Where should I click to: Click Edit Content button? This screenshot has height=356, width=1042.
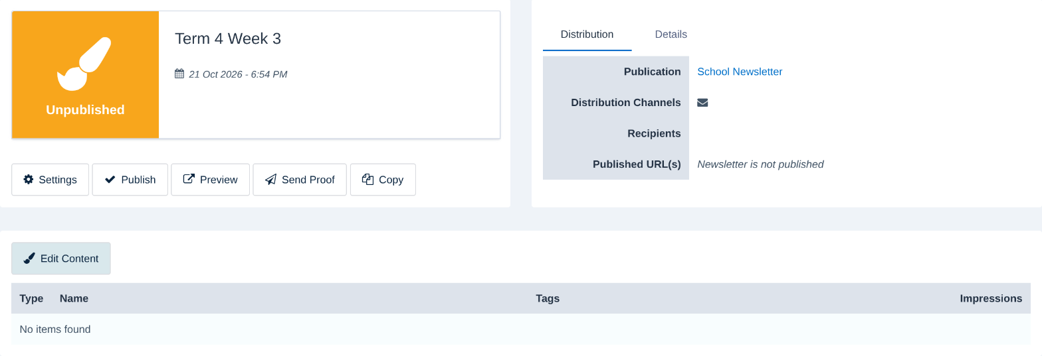[61, 259]
